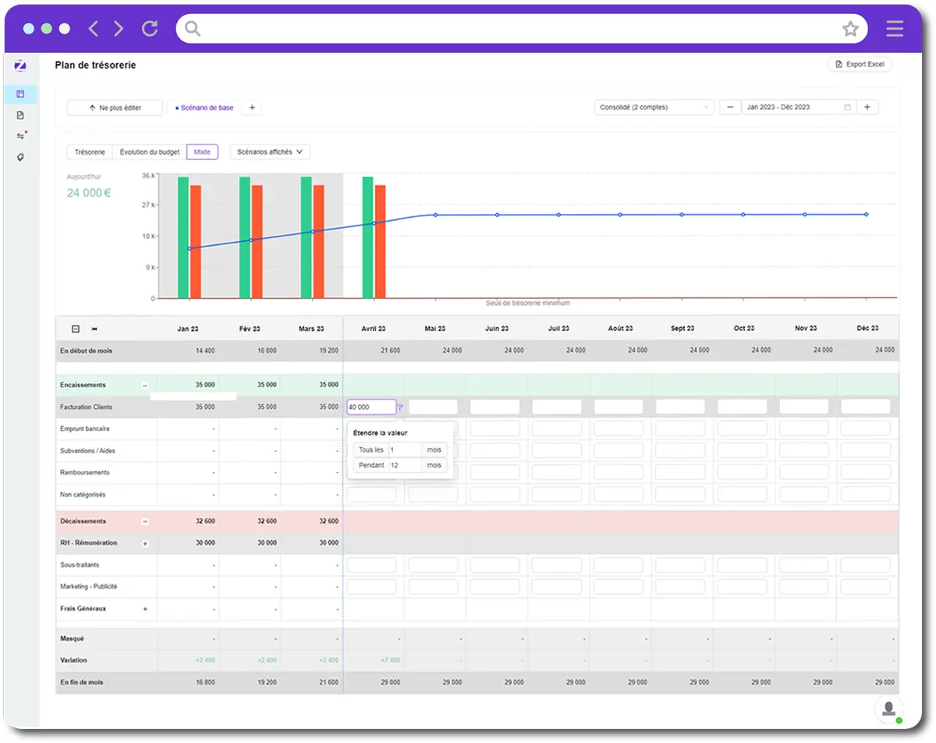The height and width of the screenshot is (743, 936).
Task: Click the browser reload icon
Action: [x=150, y=29]
